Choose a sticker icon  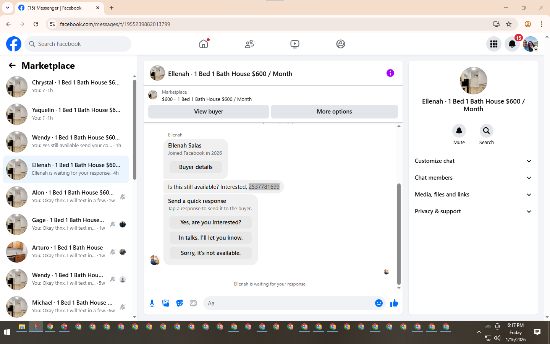tap(180, 303)
